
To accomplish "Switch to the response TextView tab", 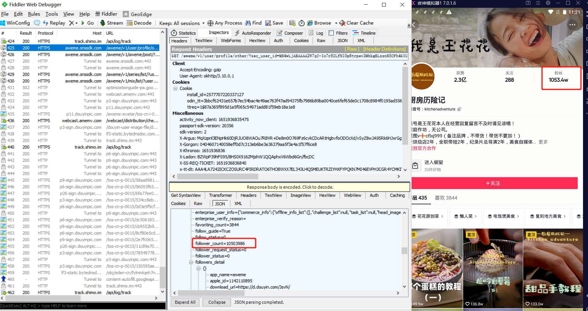I will 273,195.
